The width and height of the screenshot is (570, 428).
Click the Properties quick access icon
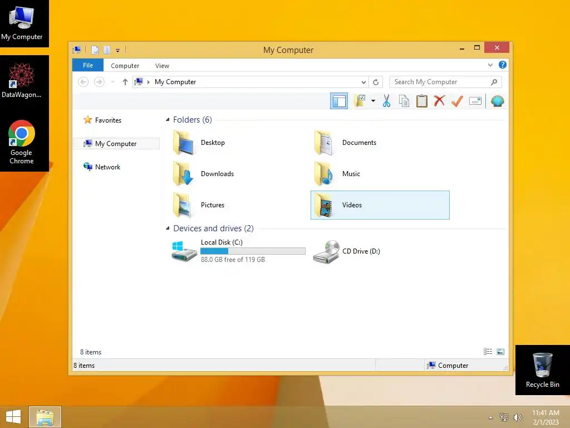click(95, 50)
